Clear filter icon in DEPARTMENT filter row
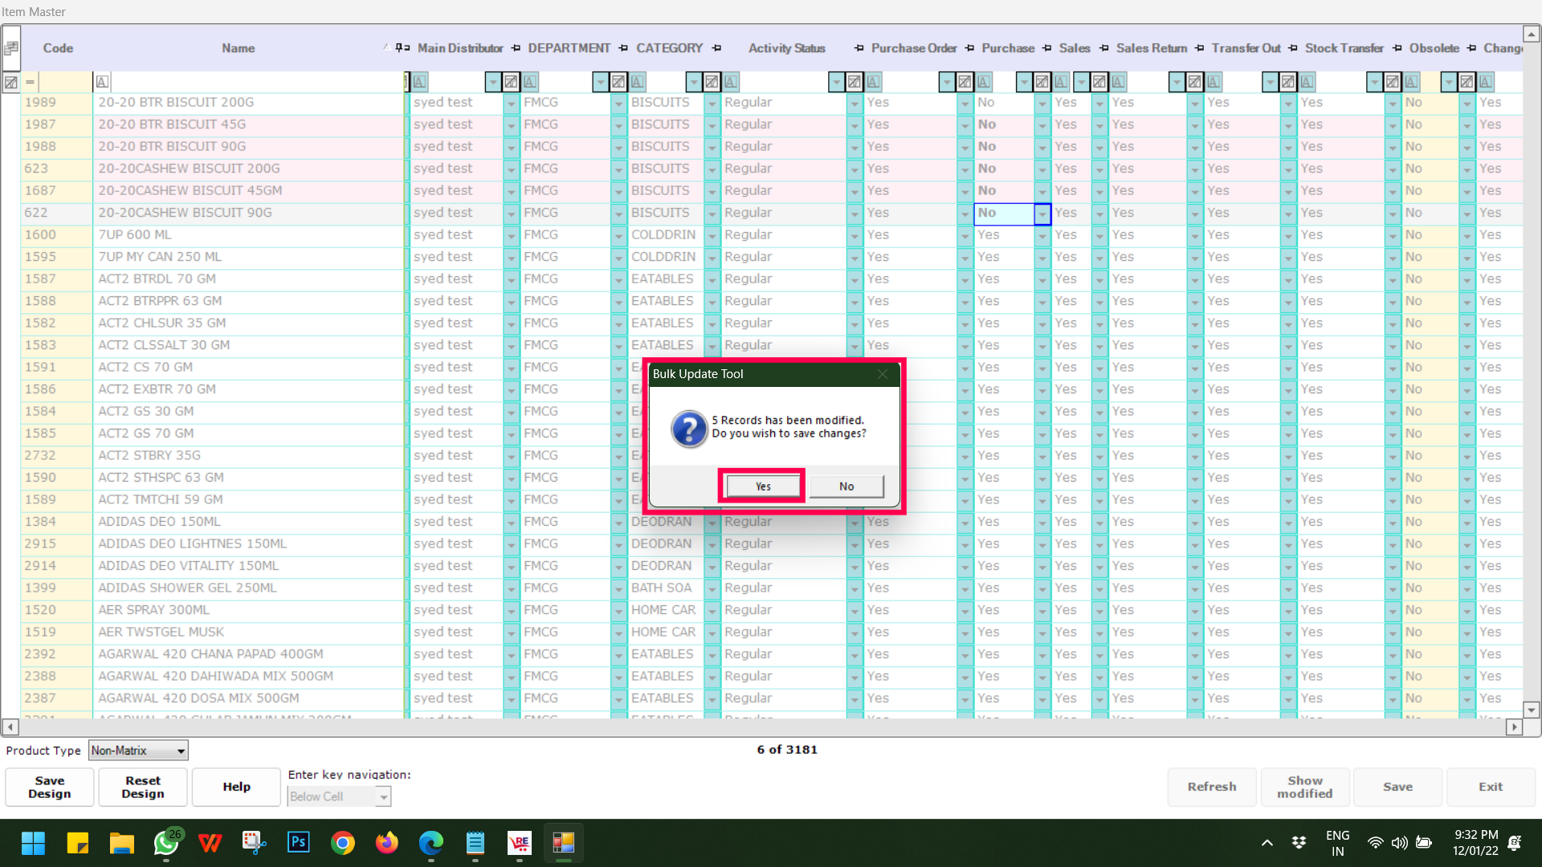This screenshot has width=1542, height=867. tap(618, 82)
